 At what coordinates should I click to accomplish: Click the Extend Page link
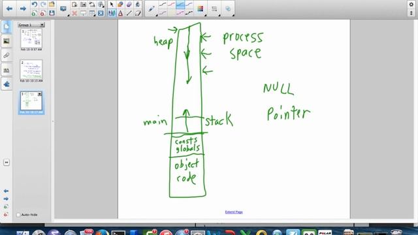click(x=234, y=212)
